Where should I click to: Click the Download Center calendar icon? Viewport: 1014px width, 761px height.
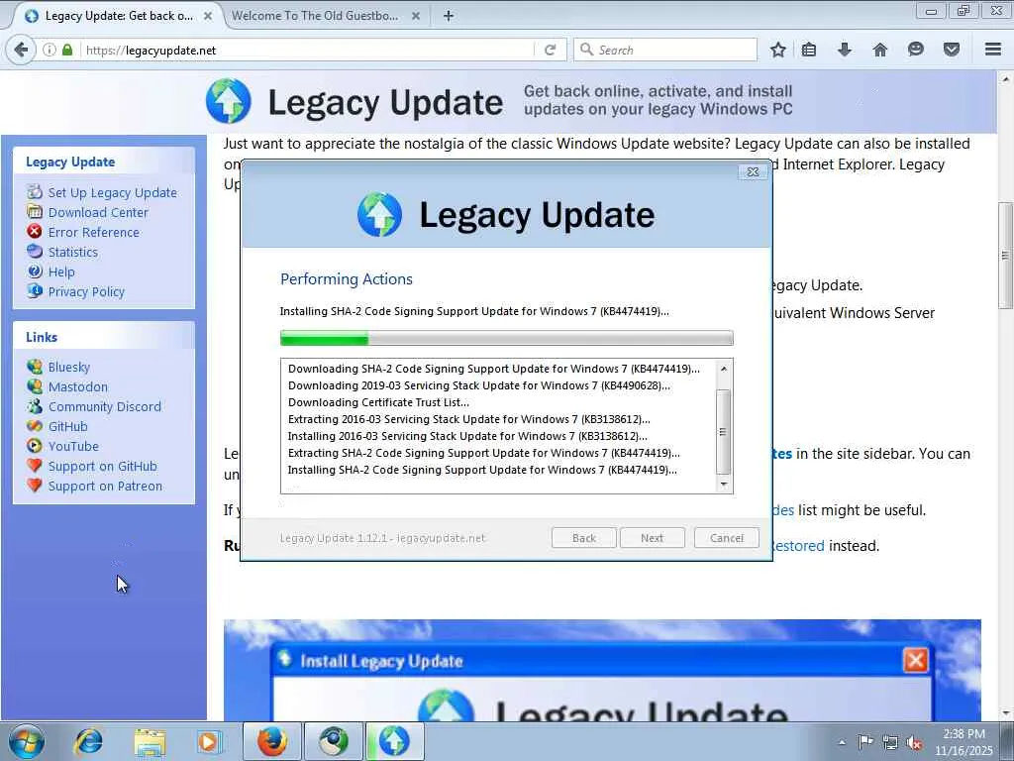[x=35, y=211]
